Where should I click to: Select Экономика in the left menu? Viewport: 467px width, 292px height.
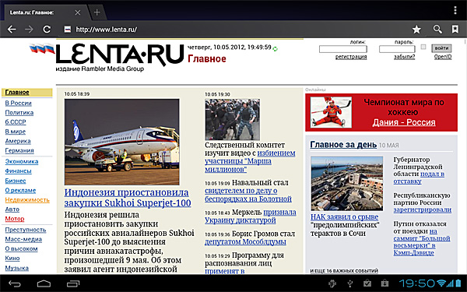point(22,161)
